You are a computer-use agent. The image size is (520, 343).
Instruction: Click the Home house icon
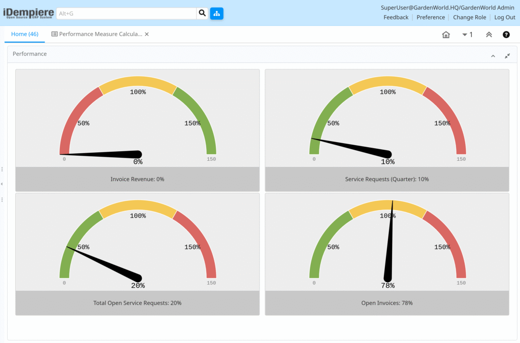click(446, 35)
